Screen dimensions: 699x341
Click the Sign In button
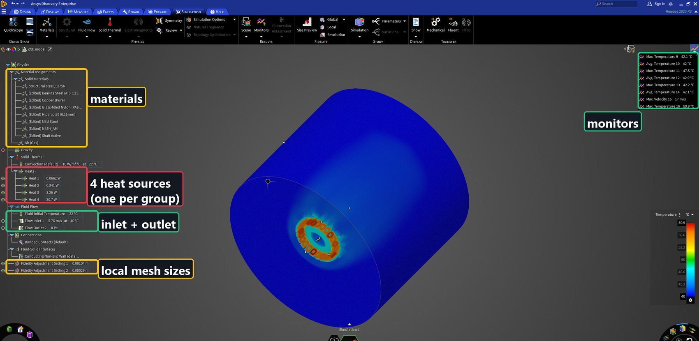(656, 4)
